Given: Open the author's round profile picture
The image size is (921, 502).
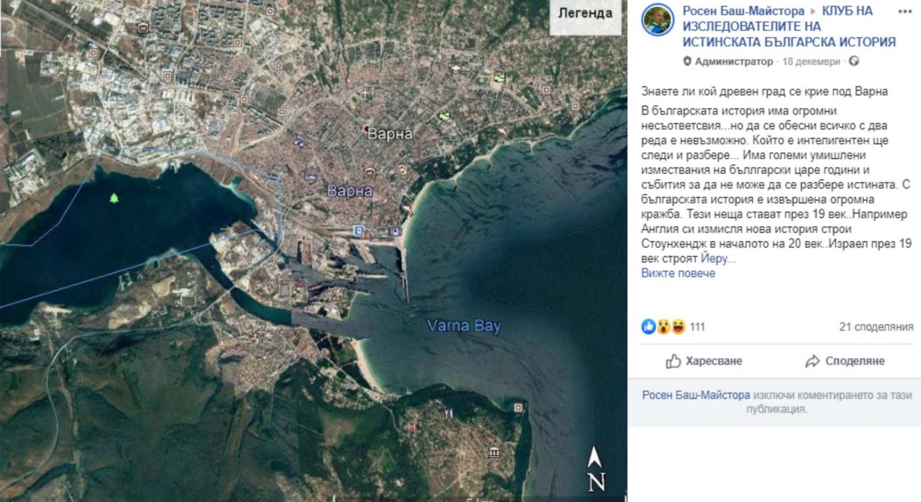Looking at the screenshot, I should point(658,20).
